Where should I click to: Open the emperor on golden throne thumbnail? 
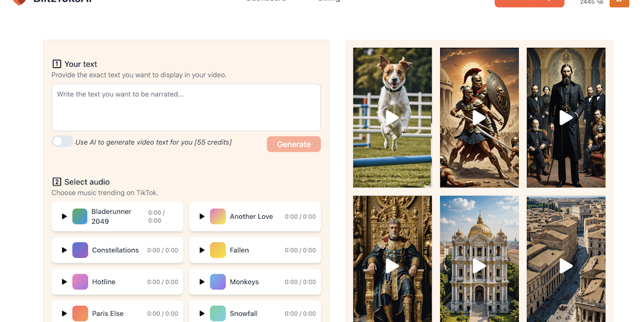392,258
